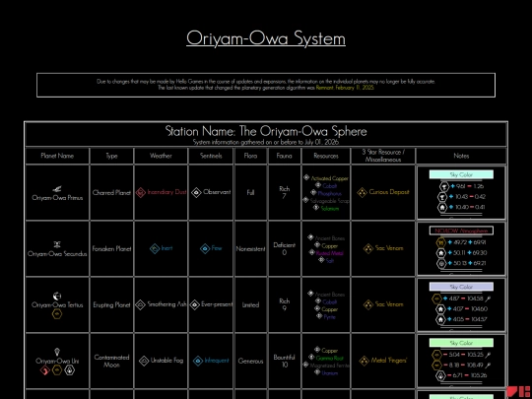Screen dimensions: 532x399
Task: Click the Salvageable Scrap resource text
Action: coord(329,201)
